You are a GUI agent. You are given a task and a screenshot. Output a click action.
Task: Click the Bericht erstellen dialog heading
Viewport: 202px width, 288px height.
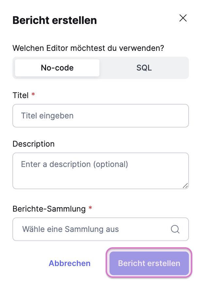point(55,20)
